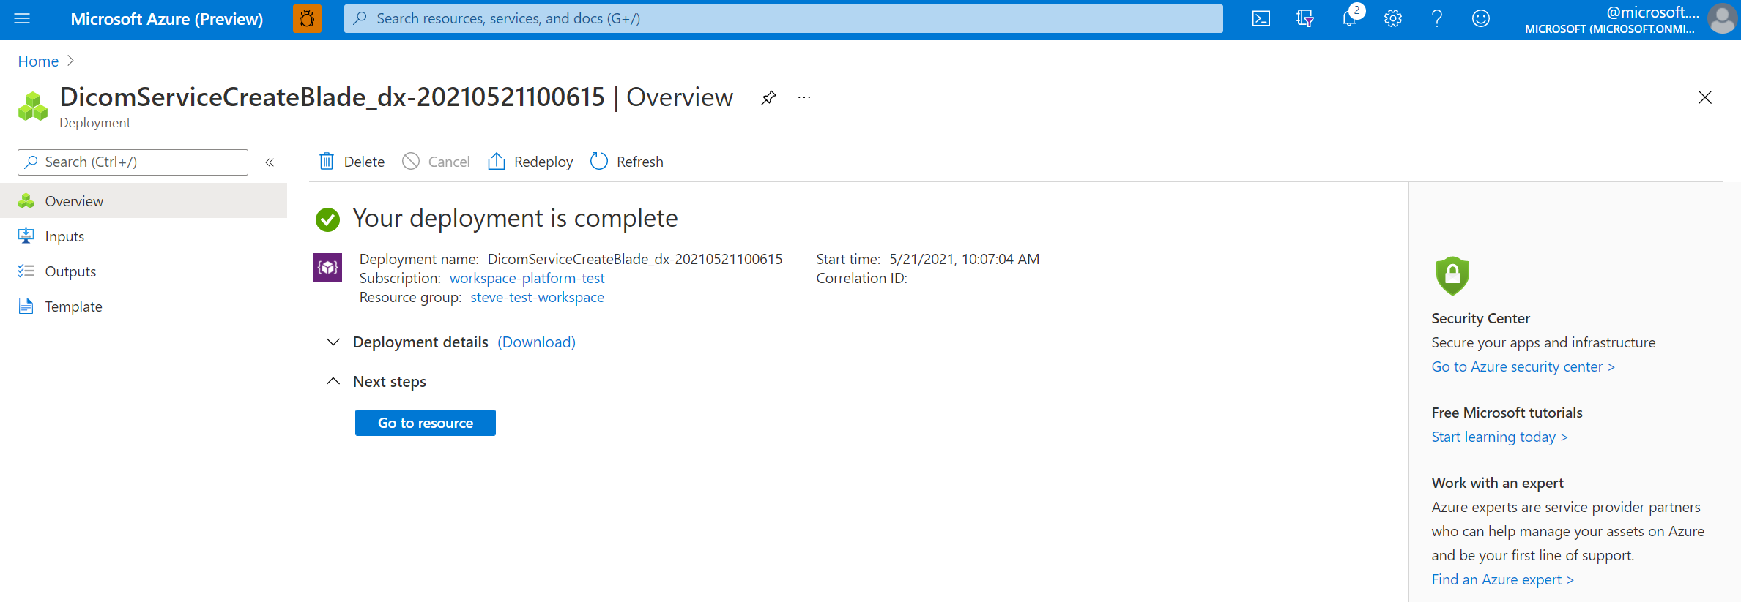This screenshot has width=1741, height=602.
Task: Open the Cloud Shell icon
Action: 1261,18
